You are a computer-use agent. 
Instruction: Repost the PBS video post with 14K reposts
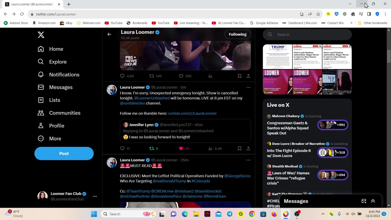[152, 76]
